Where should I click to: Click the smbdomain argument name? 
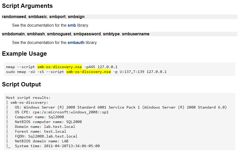click(x=13, y=34)
